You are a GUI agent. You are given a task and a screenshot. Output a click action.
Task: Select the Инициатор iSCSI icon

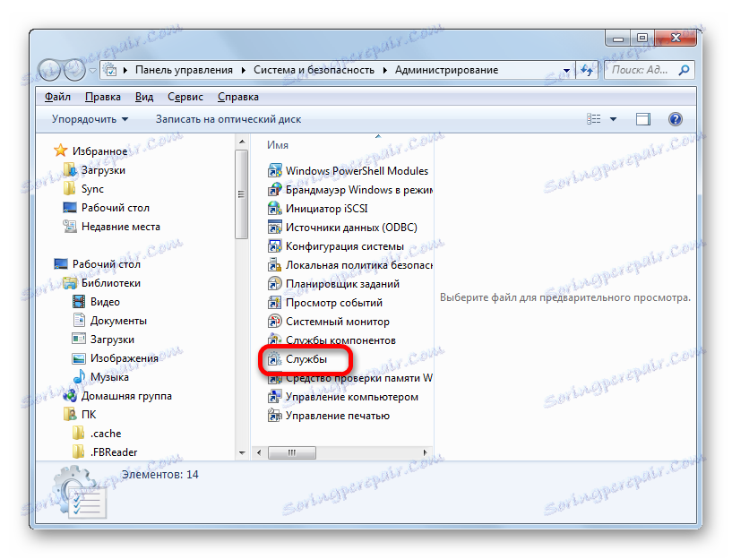[274, 208]
